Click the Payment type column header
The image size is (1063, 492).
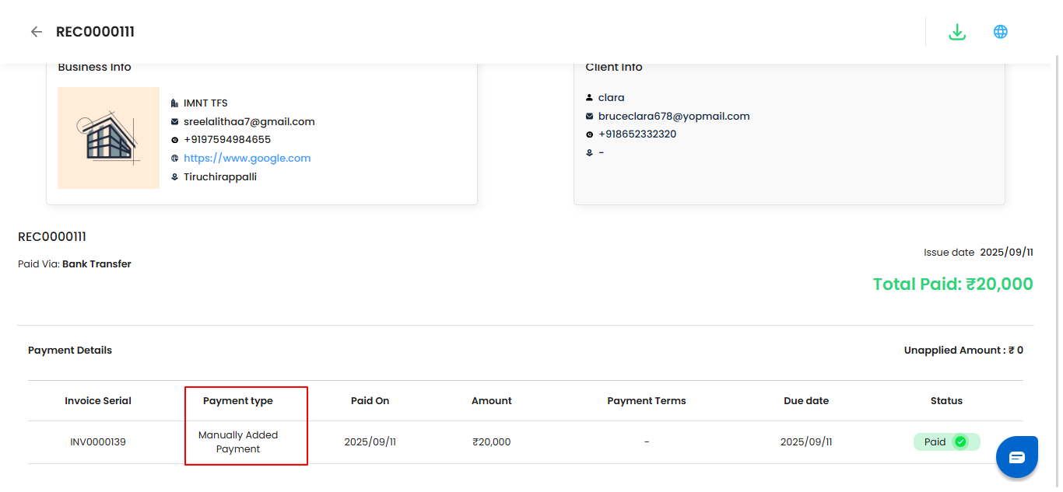click(x=238, y=401)
